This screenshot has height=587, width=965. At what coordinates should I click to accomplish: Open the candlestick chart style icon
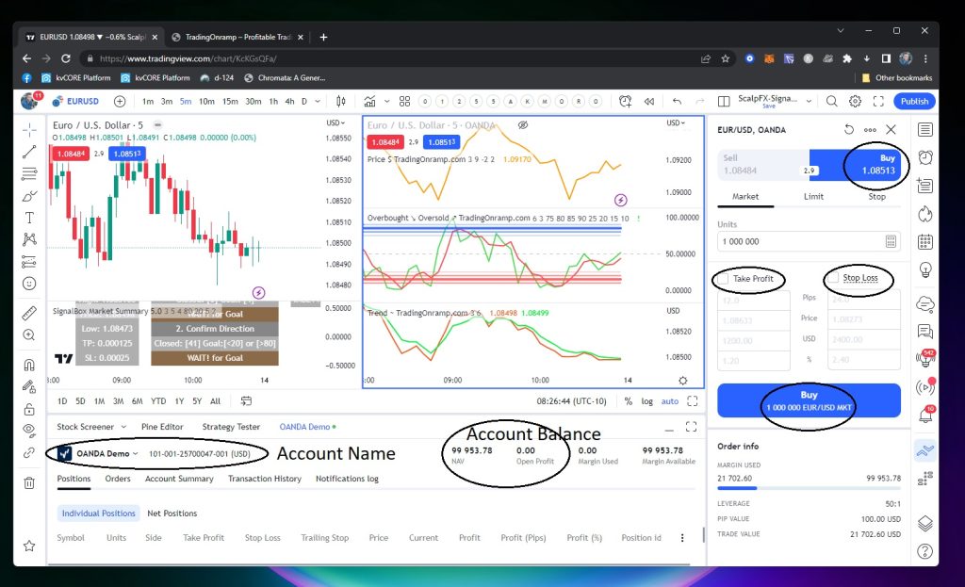(x=340, y=102)
